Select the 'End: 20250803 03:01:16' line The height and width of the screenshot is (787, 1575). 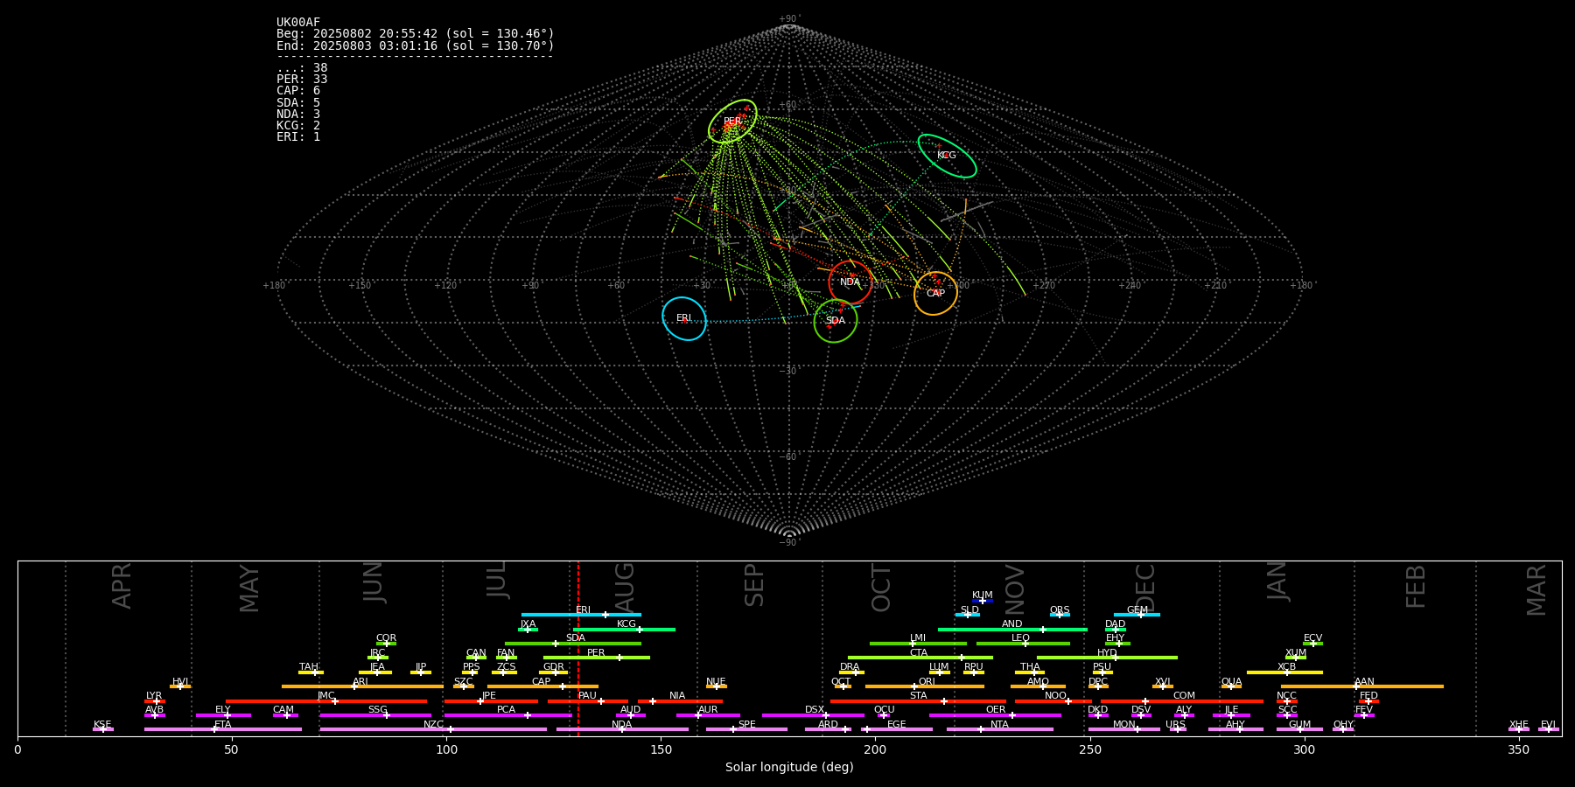(x=416, y=45)
